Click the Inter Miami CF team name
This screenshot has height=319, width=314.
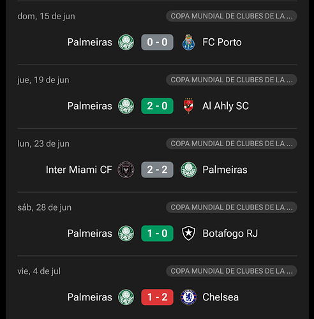coord(79,170)
